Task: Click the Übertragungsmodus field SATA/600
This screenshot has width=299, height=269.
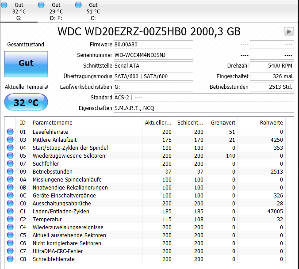Action: coord(153,76)
